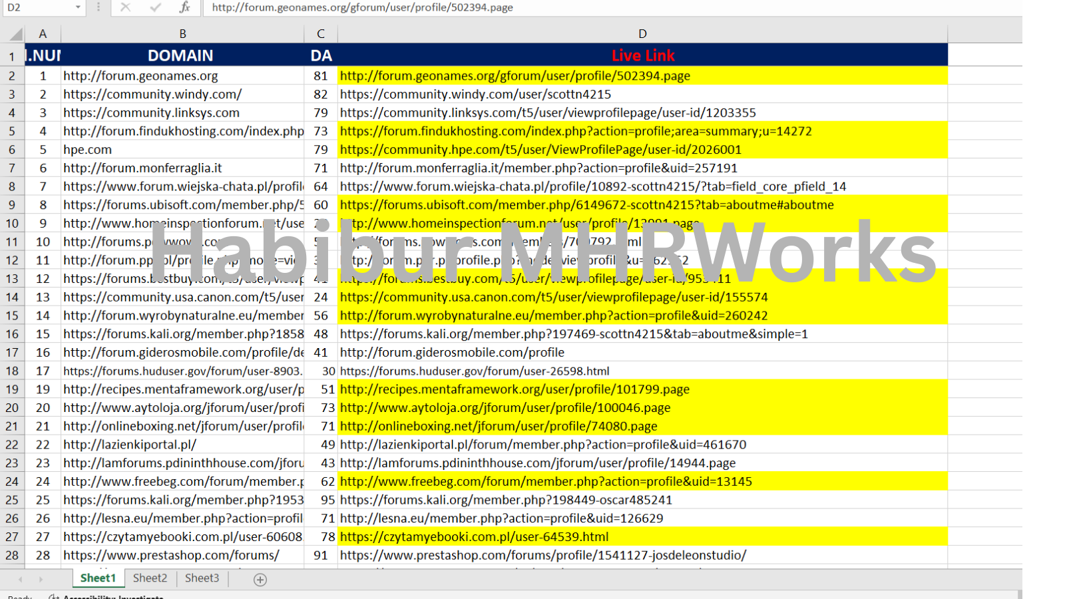Select column B header
The width and height of the screenshot is (1065, 599).
pos(182,34)
